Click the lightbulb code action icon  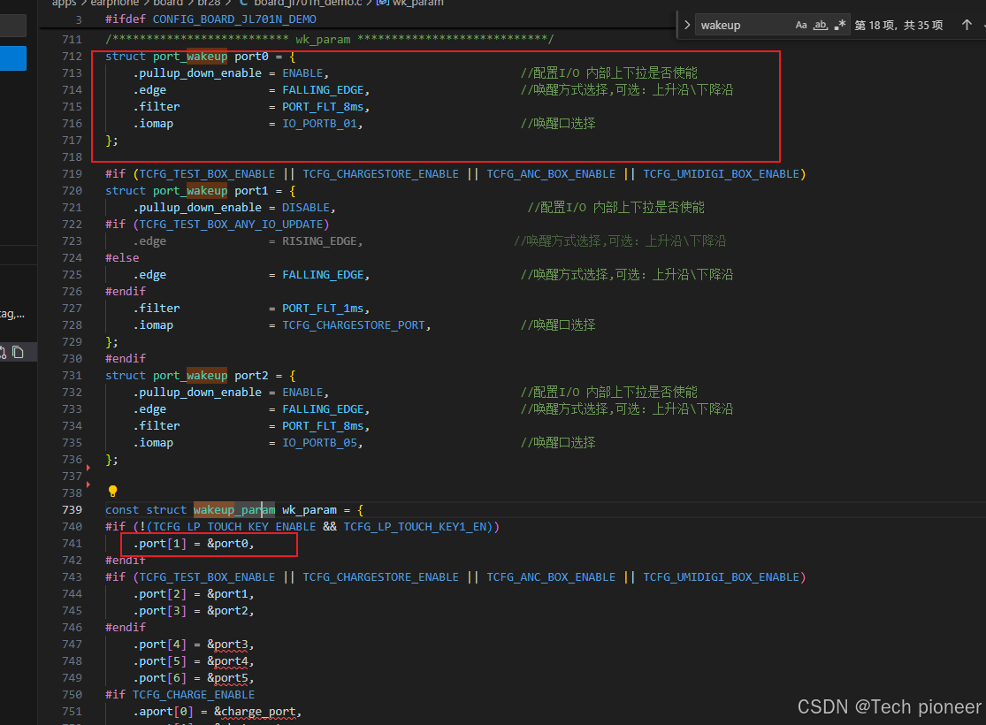pyautogui.click(x=112, y=491)
